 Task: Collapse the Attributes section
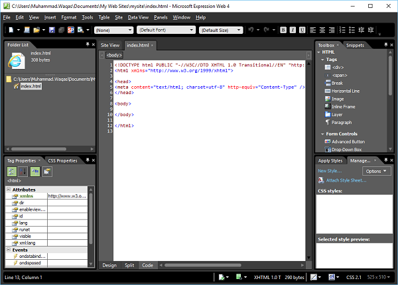point(9,190)
